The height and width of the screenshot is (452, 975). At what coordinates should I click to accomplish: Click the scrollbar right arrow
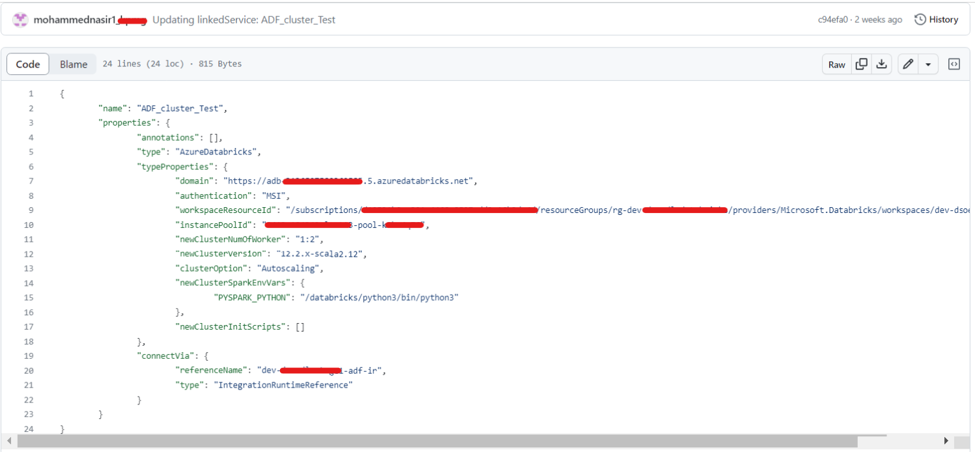(946, 441)
